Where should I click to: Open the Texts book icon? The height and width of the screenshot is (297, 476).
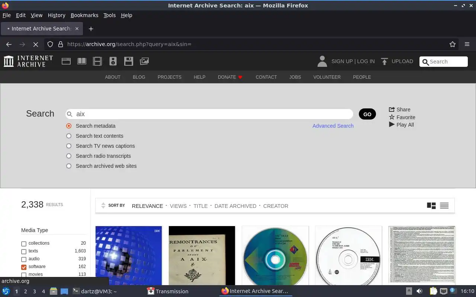(x=82, y=61)
